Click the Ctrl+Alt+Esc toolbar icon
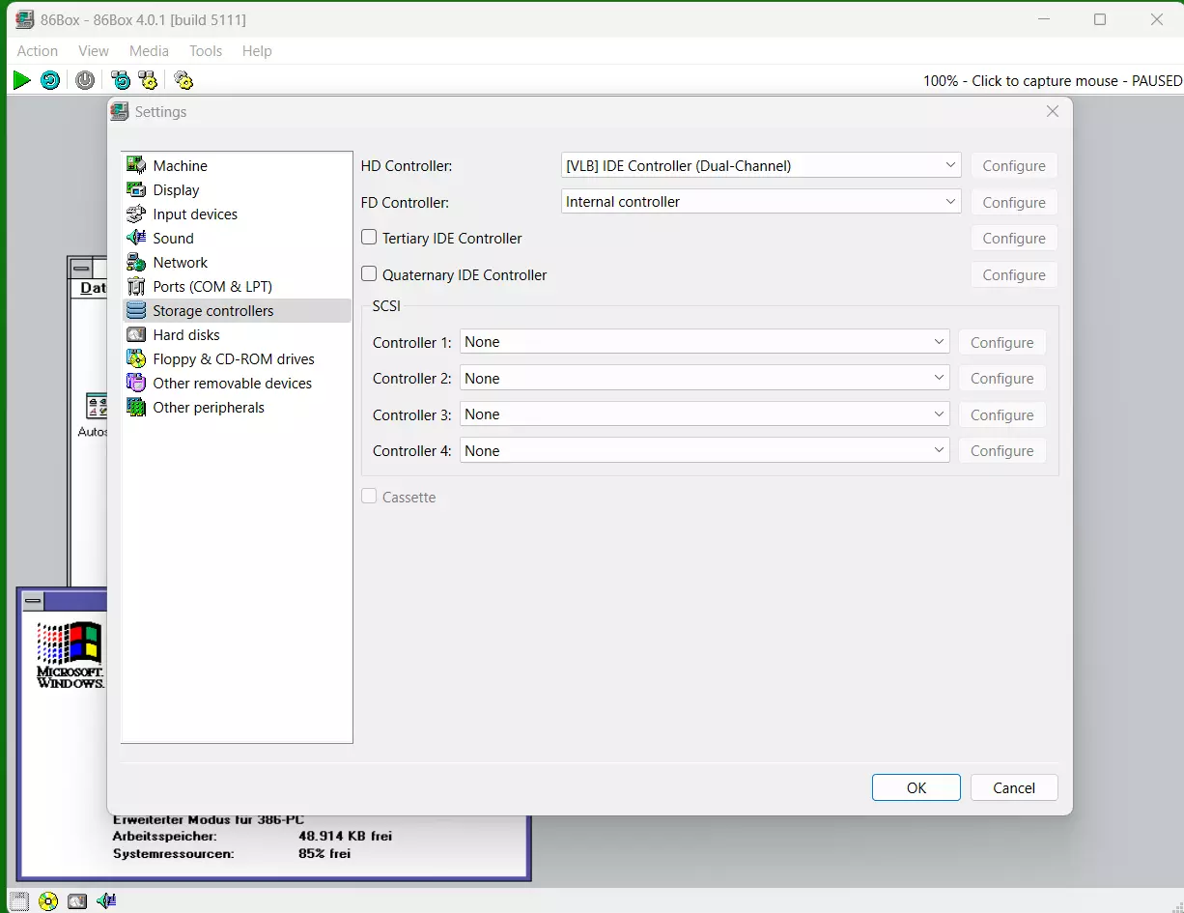 [148, 81]
